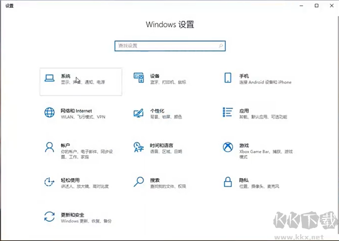The image size is (339, 241).
Task: Click the 时间和语言 title text
Action: point(162,145)
